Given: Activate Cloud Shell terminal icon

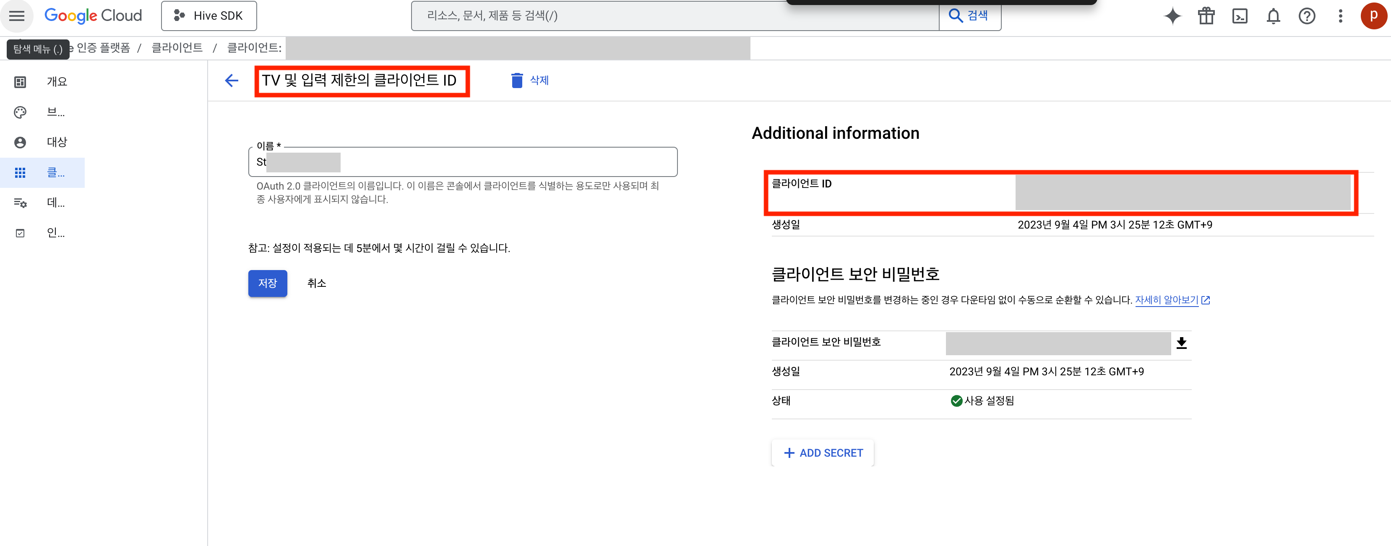Looking at the screenshot, I should 1240,16.
